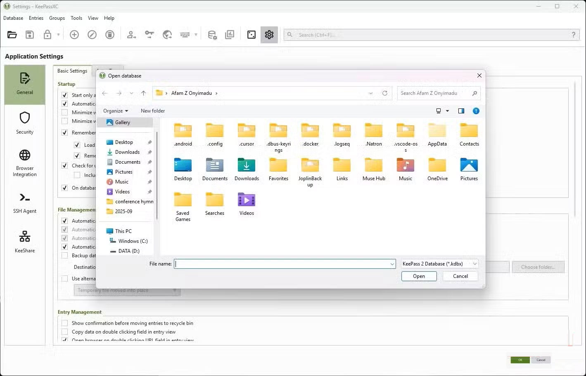
Task: Disable Check for updates at startup
Action: tap(64, 165)
